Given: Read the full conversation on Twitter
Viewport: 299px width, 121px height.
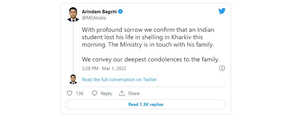Looking at the screenshot, I should coord(119,79).
